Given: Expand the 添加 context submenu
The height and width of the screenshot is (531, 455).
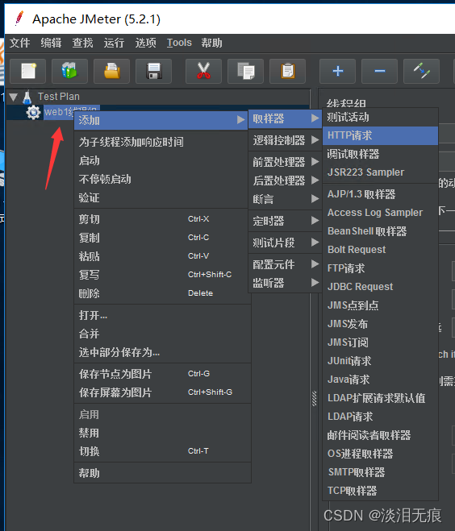Looking at the screenshot, I should click(161, 120).
